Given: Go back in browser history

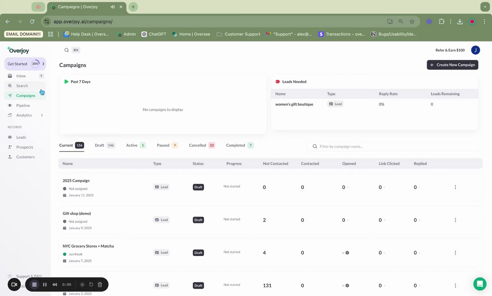Looking at the screenshot, I should click(x=8, y=22).
